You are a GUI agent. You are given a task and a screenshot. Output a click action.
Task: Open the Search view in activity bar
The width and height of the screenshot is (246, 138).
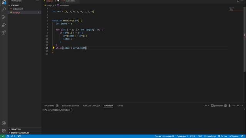[x=4, y=9]
